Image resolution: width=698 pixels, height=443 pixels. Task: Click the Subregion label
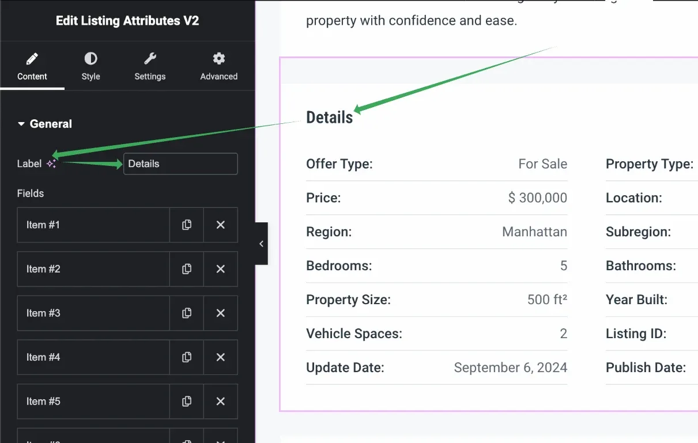pyautogui.click(x=638, y=232)
